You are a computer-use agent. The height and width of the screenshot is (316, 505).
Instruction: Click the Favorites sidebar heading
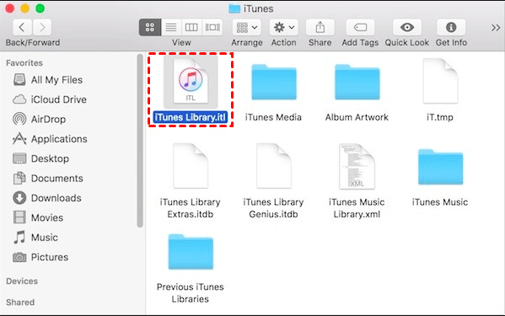coord(24,63)
